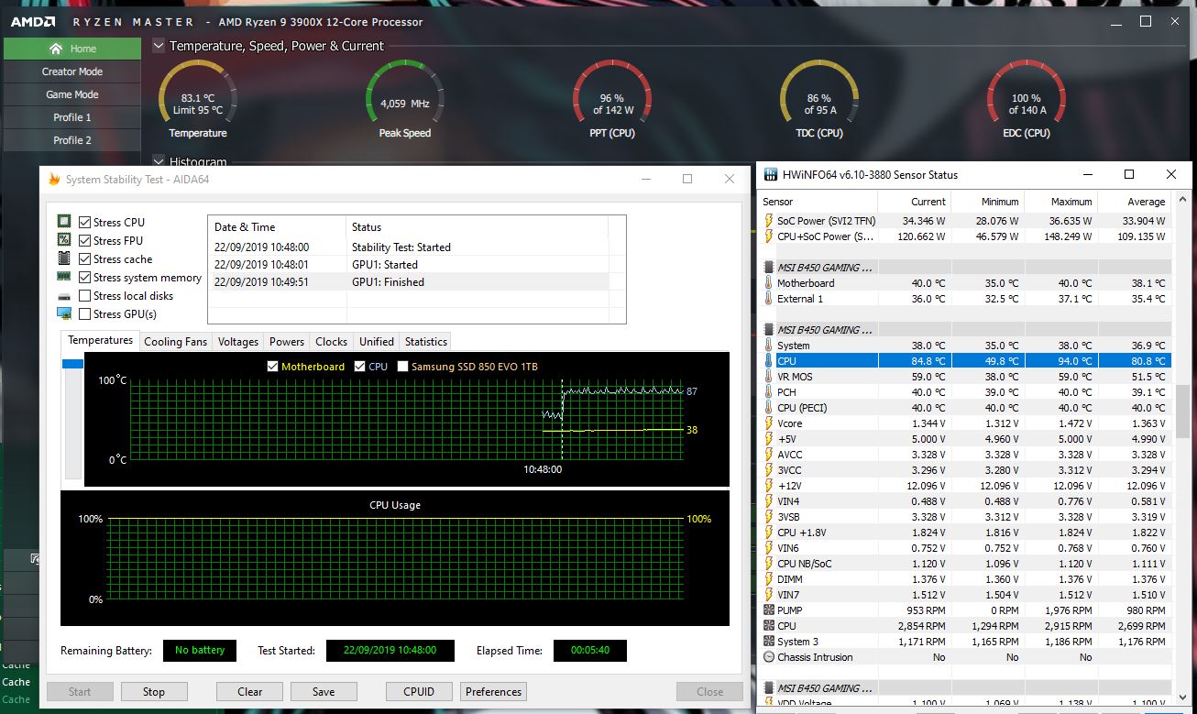Click the fan icon of the PUMP row
This screenshot has width=1197, height=714.
click(768, 610)
